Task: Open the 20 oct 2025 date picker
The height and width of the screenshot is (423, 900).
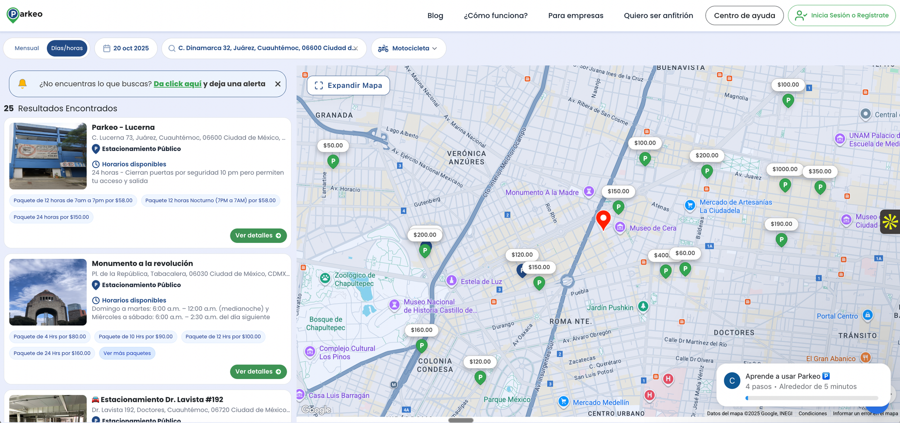Action: pos(126,48)
